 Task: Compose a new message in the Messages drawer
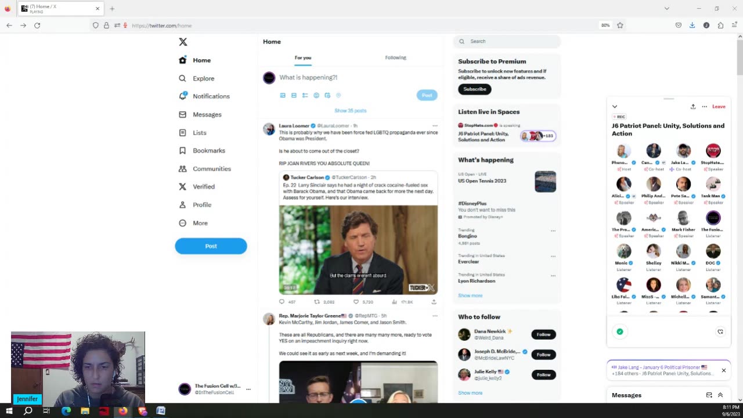[x=709, y=395]
